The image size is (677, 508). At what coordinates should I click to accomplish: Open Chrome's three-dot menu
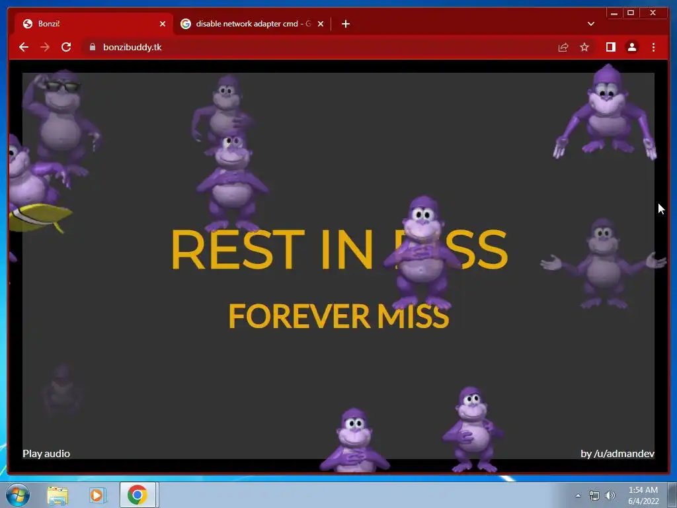click(653, 47)
